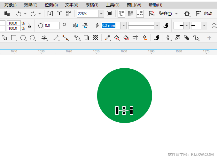Viewport: 217px width, 160px height.
Task: Expand the redo history dropdown arrow
Action: pyautogui.click(x=40, y=14)
